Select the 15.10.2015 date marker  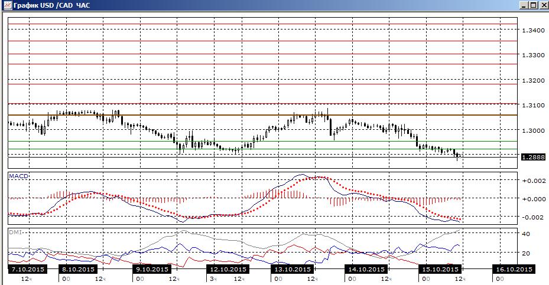(440, 269)
